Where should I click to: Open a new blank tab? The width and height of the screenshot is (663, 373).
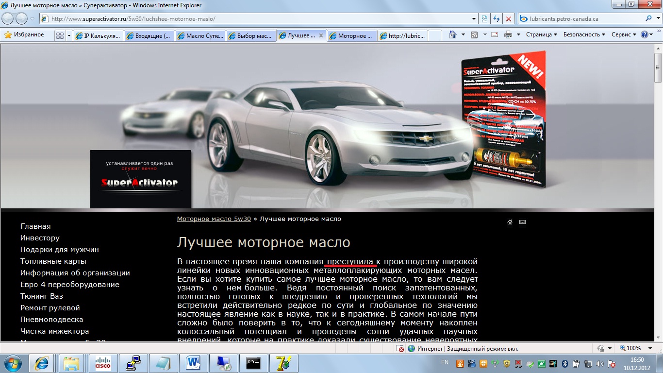coord(435,35)
